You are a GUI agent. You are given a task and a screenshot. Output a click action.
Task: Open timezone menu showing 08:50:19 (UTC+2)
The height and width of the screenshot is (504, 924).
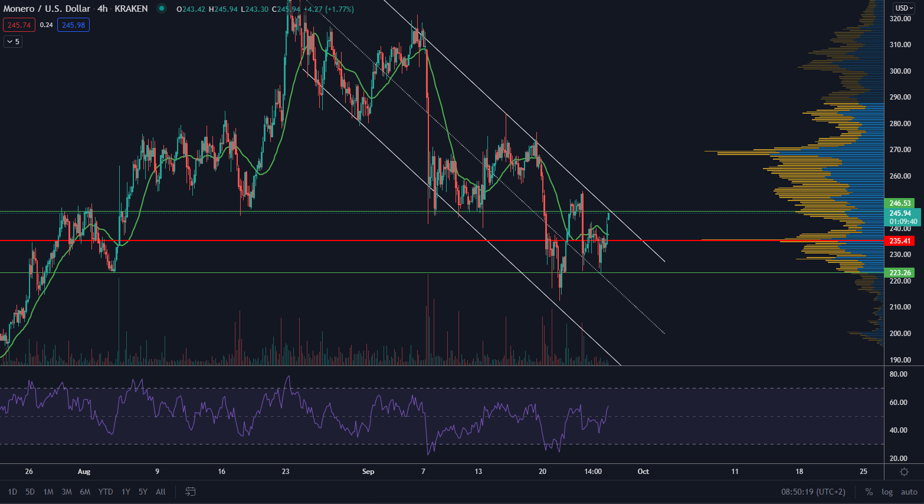pyautogui.click(x=813, y=492)
